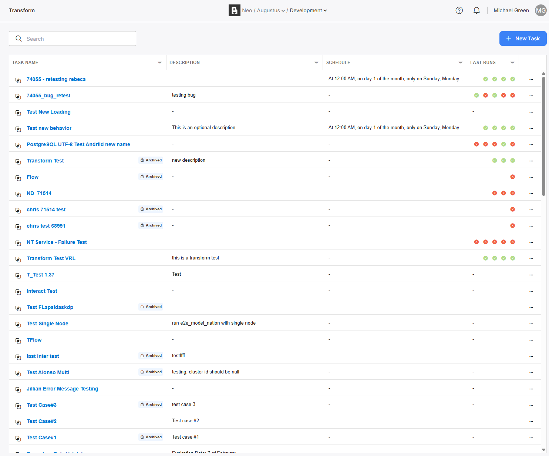549x456 pixels.
Task: Open ellipsis menu for Test Single Node
Action: click(x=531, y=323)
